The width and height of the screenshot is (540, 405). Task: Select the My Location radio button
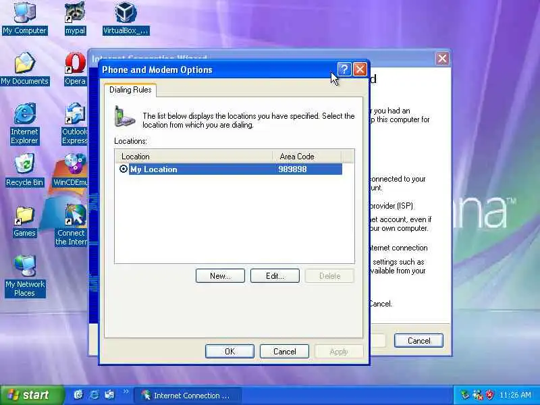pos(124,169)
